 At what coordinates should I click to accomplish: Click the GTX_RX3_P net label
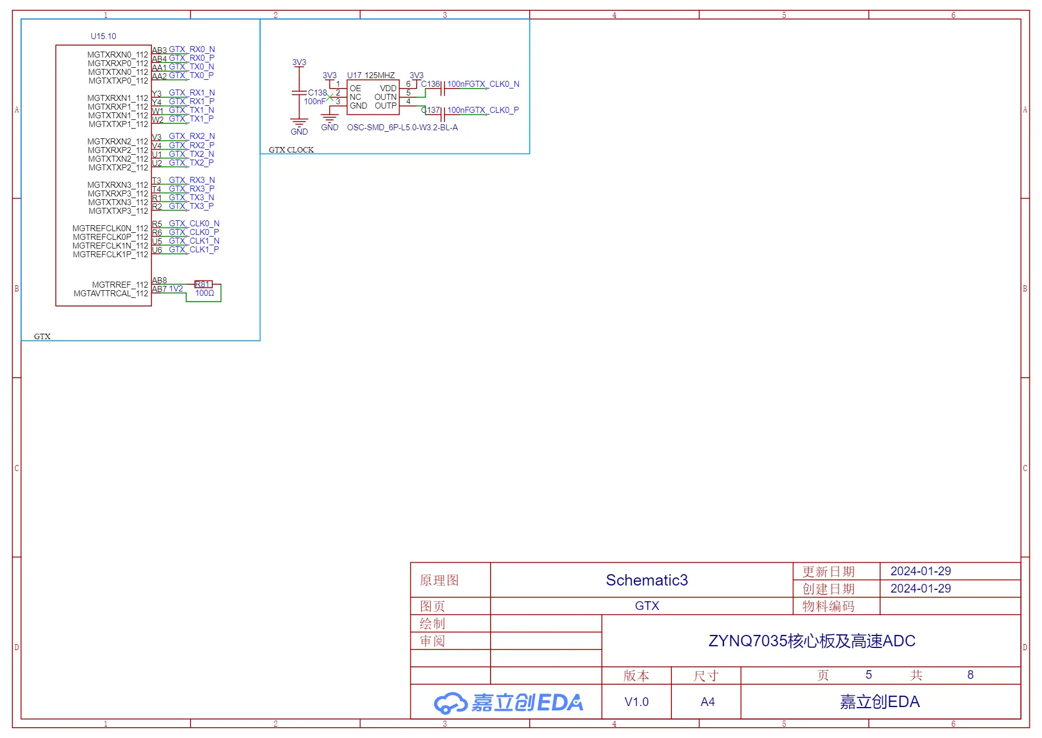point(192,189)
